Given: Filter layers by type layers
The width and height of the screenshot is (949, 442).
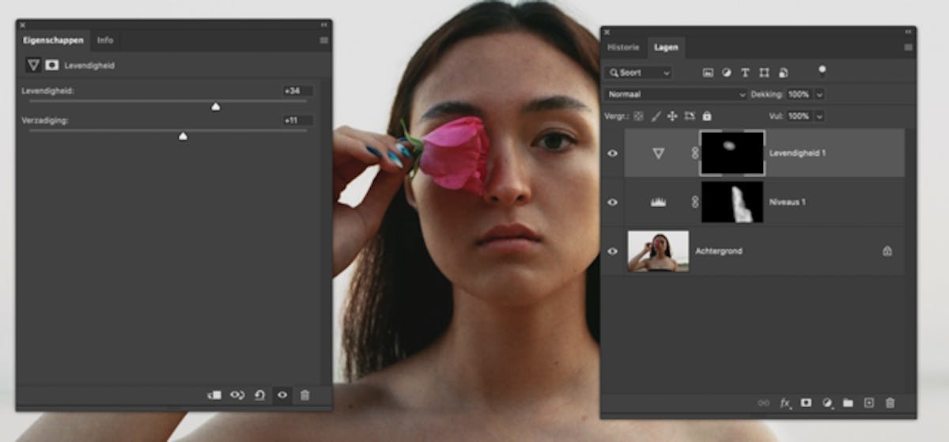Looking at the screenshot, I should pyautogui.click(x=745, y=72).
